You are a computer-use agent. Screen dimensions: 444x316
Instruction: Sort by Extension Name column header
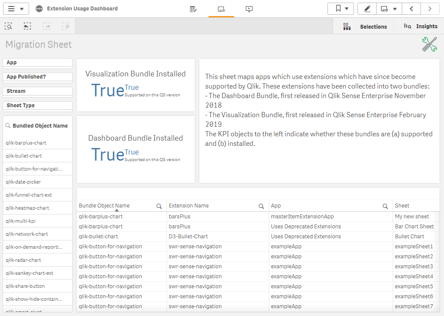tap(189, 206)
